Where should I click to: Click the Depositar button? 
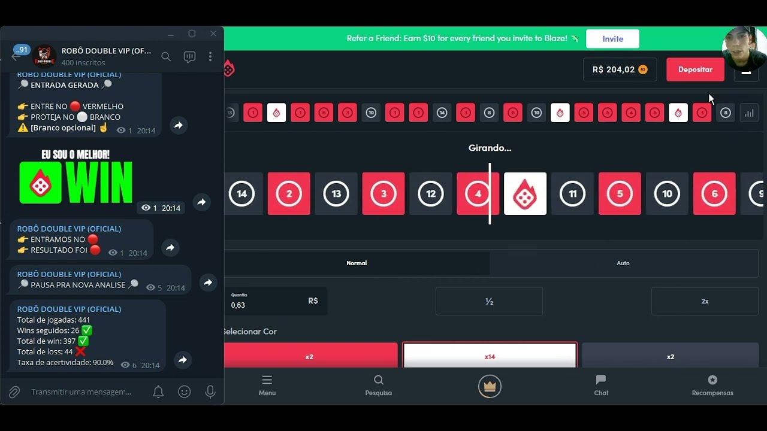coord(695,69)
